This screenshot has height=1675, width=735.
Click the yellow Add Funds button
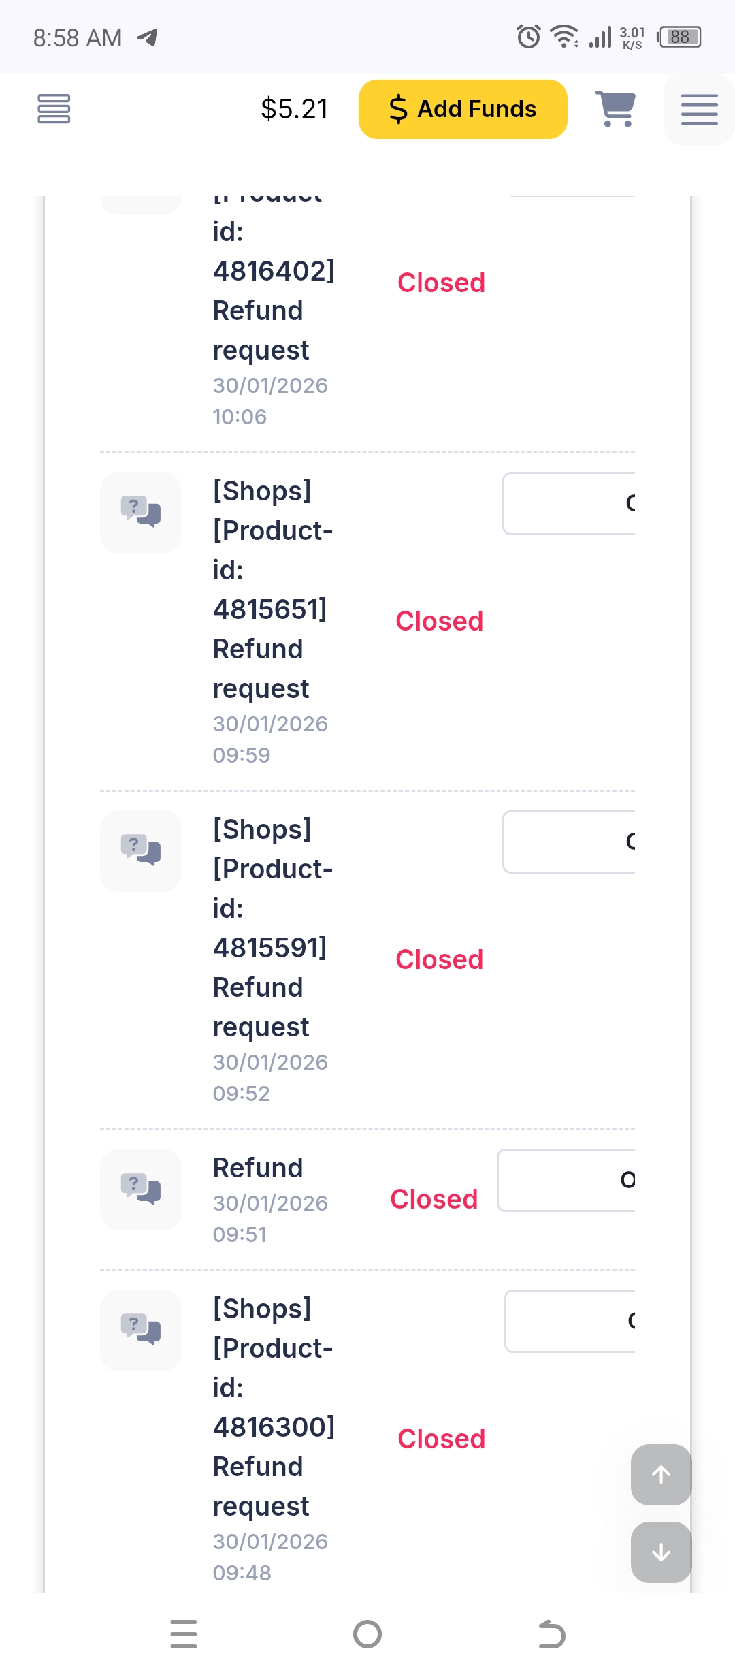pos(463,109)
